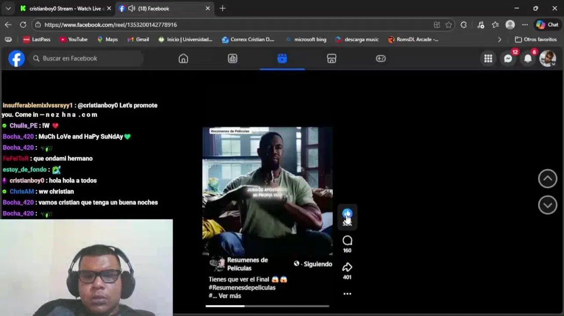Open the reel three-dot options menu
Viewport: 564px width, 316px height.
[347, 294]
